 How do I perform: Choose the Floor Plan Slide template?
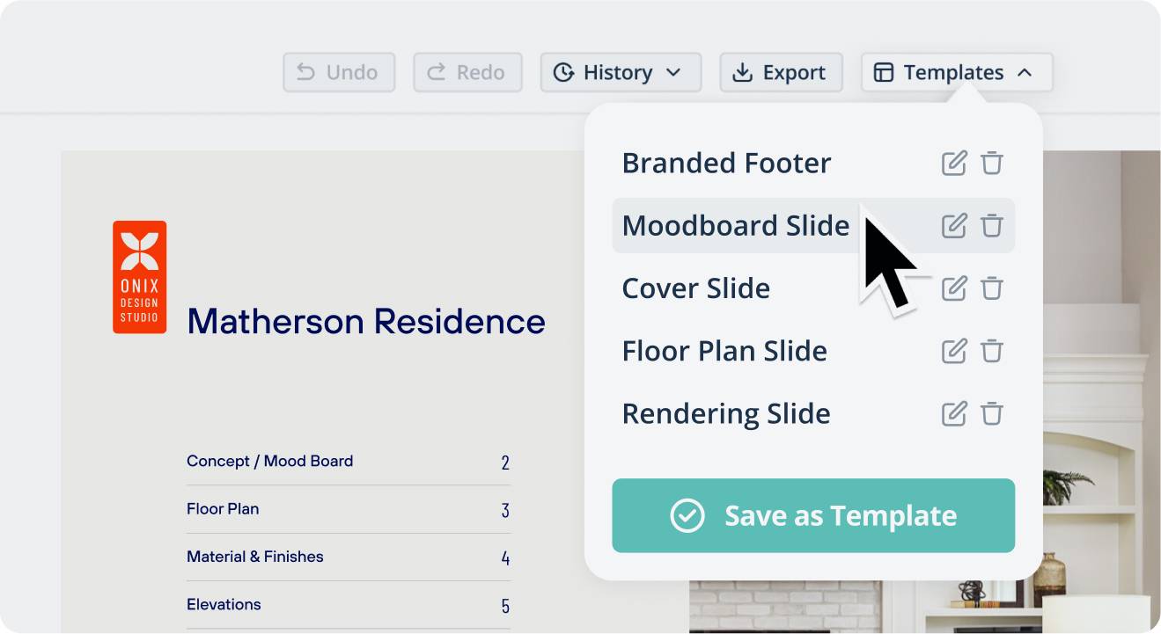click(724, 352)
